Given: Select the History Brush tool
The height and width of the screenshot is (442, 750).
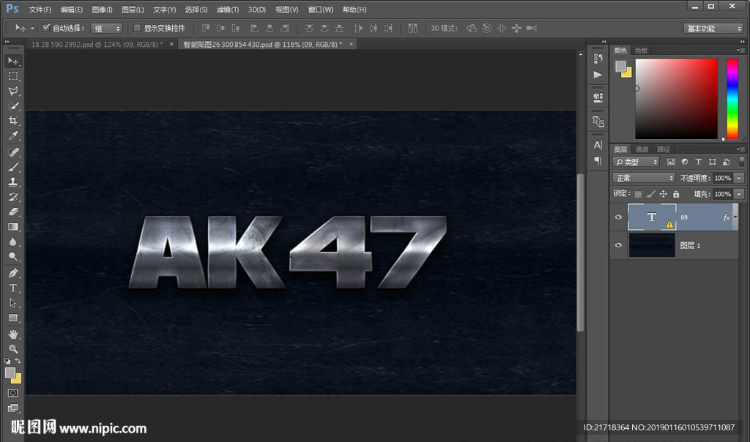Looking at the screenshot, I should coord(13,197).
